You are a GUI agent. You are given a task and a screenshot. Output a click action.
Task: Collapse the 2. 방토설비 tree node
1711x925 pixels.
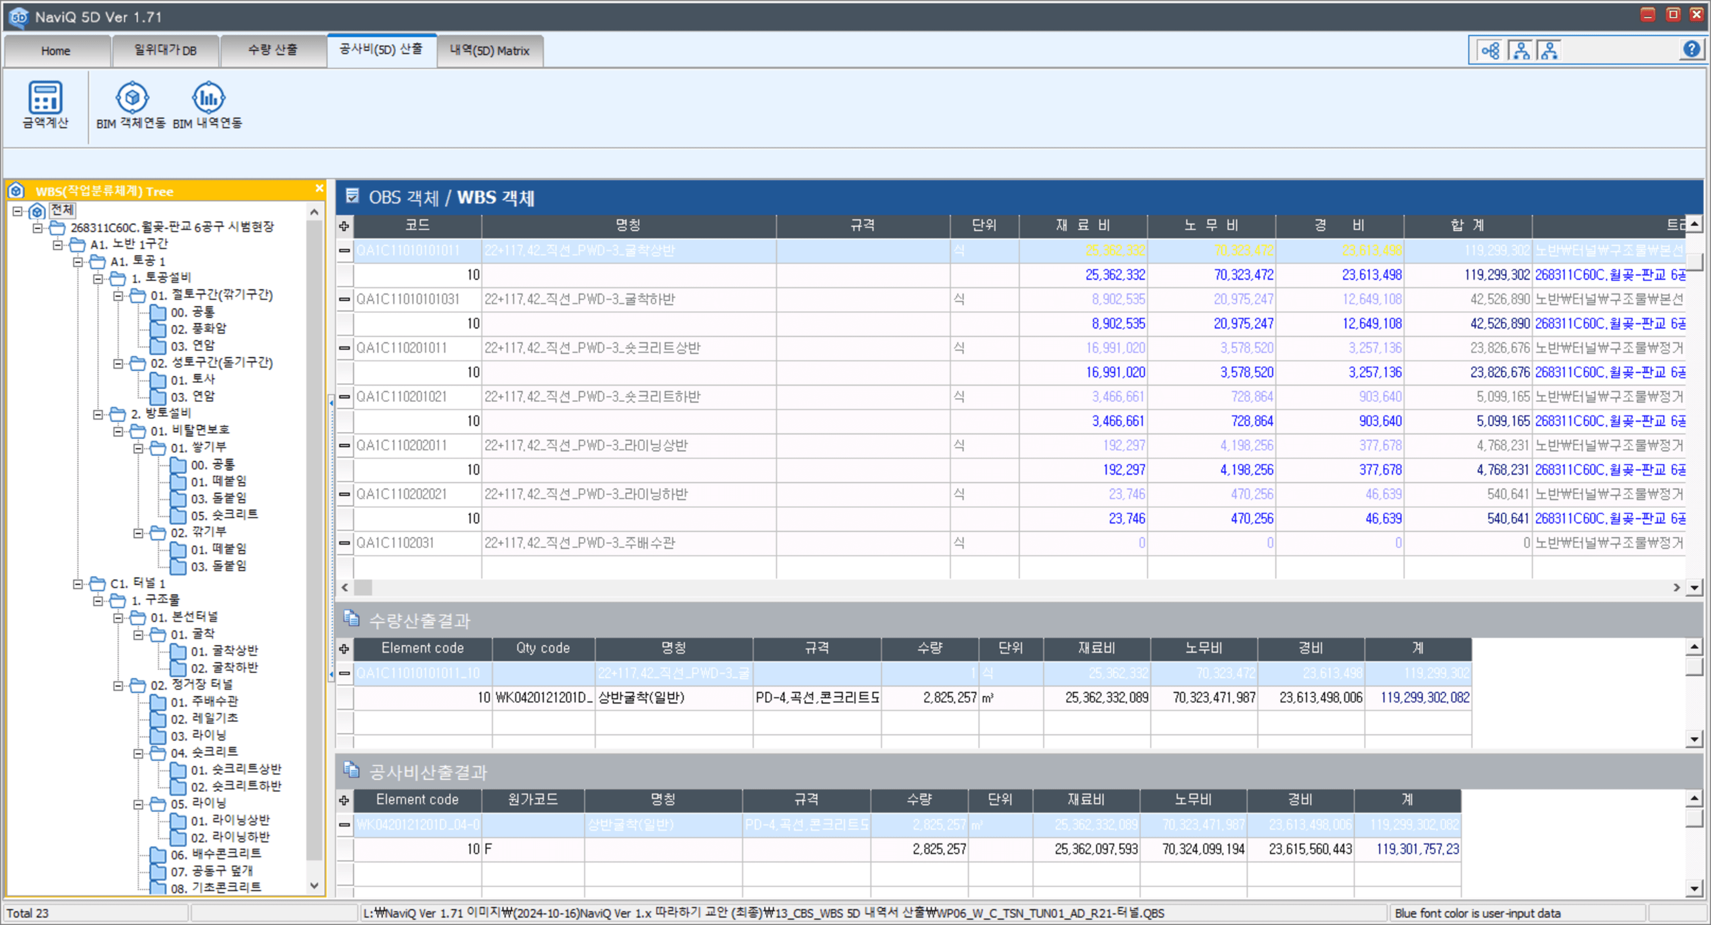pos(98,414)
